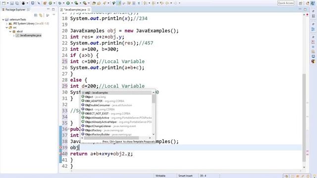Image resolution: width=317 pixels, height=178 pixels.
Task: Maximize the editor area
Action: pyautogui.click(x=305, y=9)
